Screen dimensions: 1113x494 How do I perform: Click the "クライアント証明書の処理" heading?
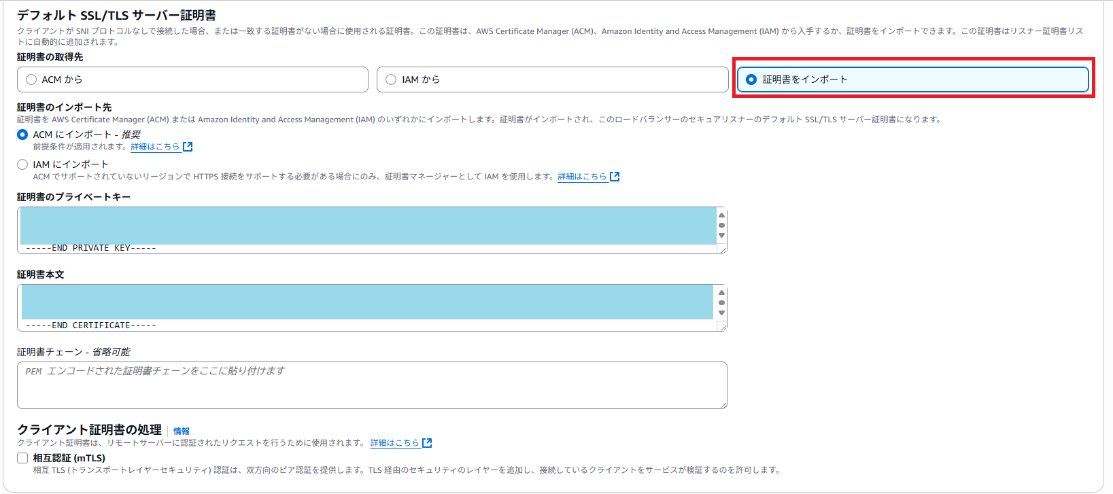[90, 429]
